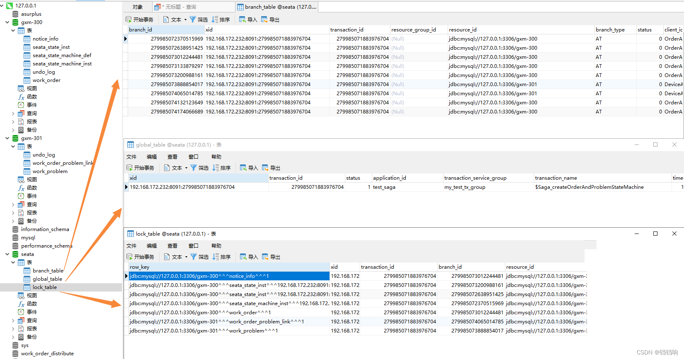This screenshot has height=359, width=684.
Task: Select work_order^^^1 row in lock_table
Action: coord(229,313)
